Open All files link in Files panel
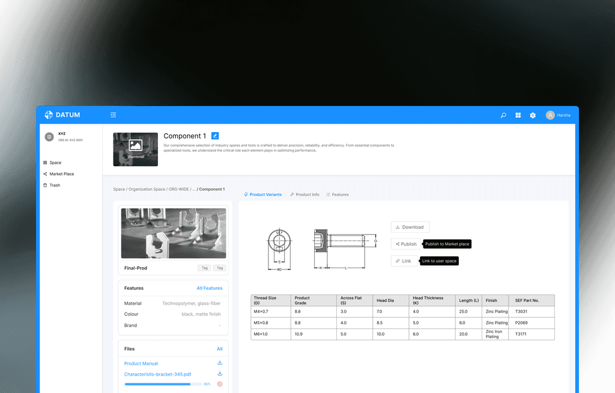 pyautogui.click(x=220, y=349)
